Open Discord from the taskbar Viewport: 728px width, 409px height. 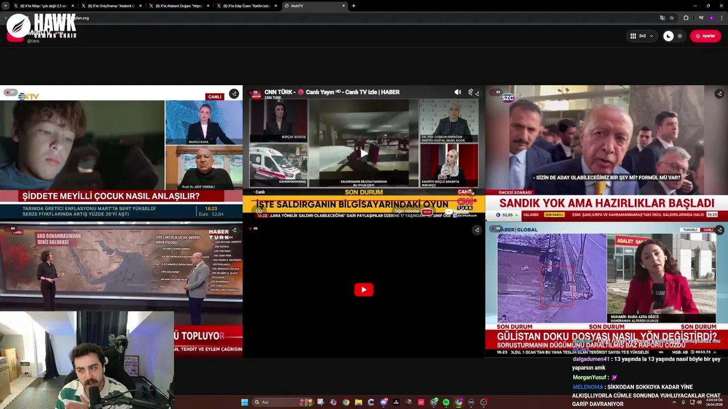point(384,402)
